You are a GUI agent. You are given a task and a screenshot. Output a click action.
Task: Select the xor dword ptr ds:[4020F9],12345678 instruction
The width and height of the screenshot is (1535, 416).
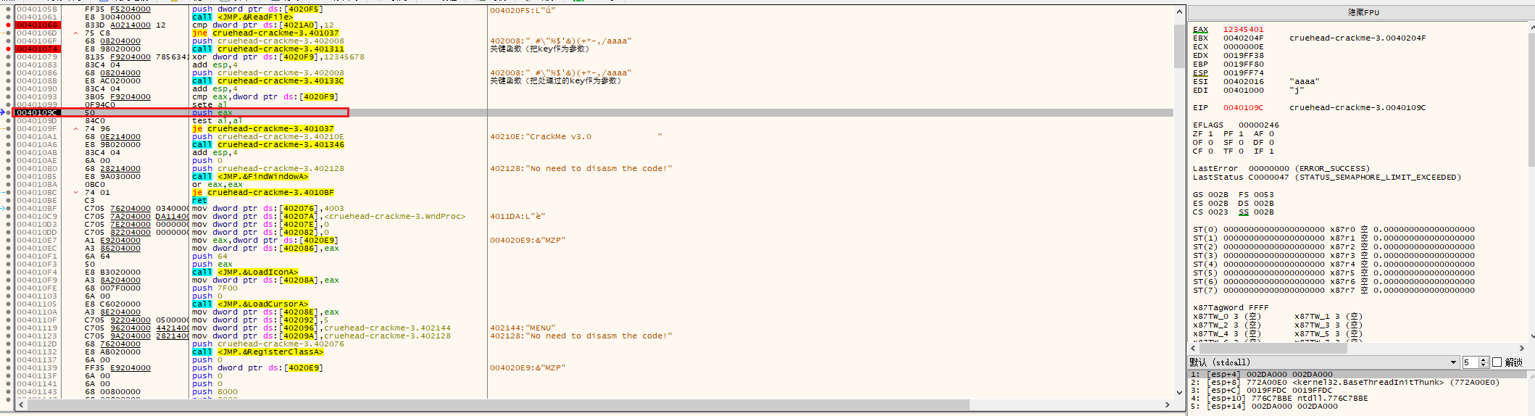pyautogui.click(x=278, y=57)
